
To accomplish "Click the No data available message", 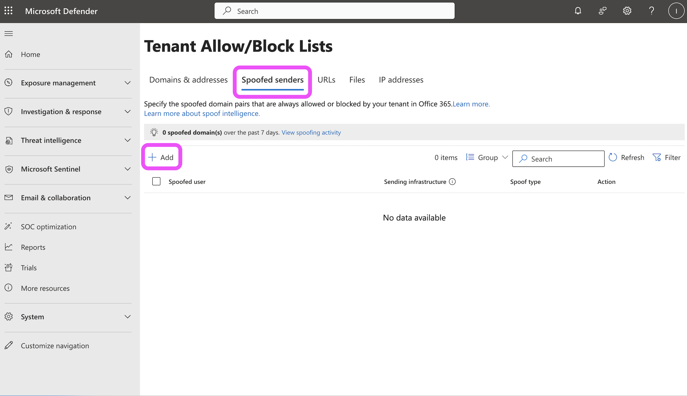I will coord(414,218).
